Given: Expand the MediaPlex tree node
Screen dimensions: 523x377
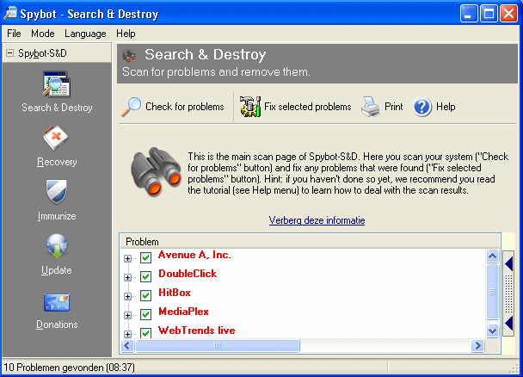Looking at the screenshot, I should 127,315.
